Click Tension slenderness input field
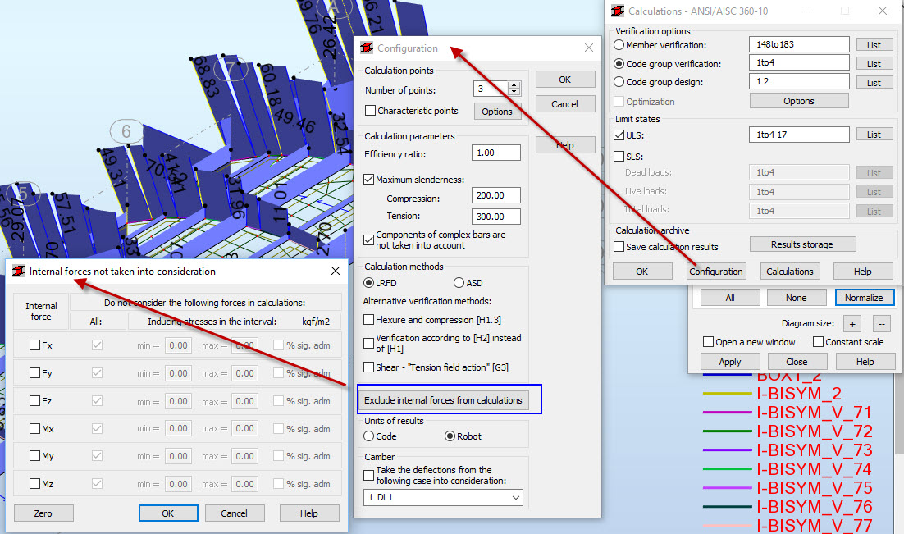This screenshot has width=904, height=534. 495,217
